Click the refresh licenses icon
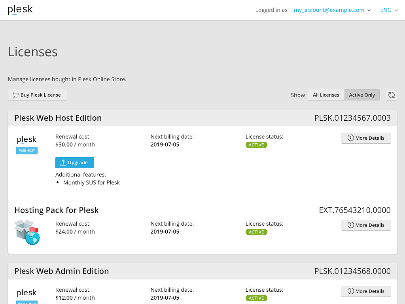Viewport: 405px width, 304px height. tap(391, 95)
